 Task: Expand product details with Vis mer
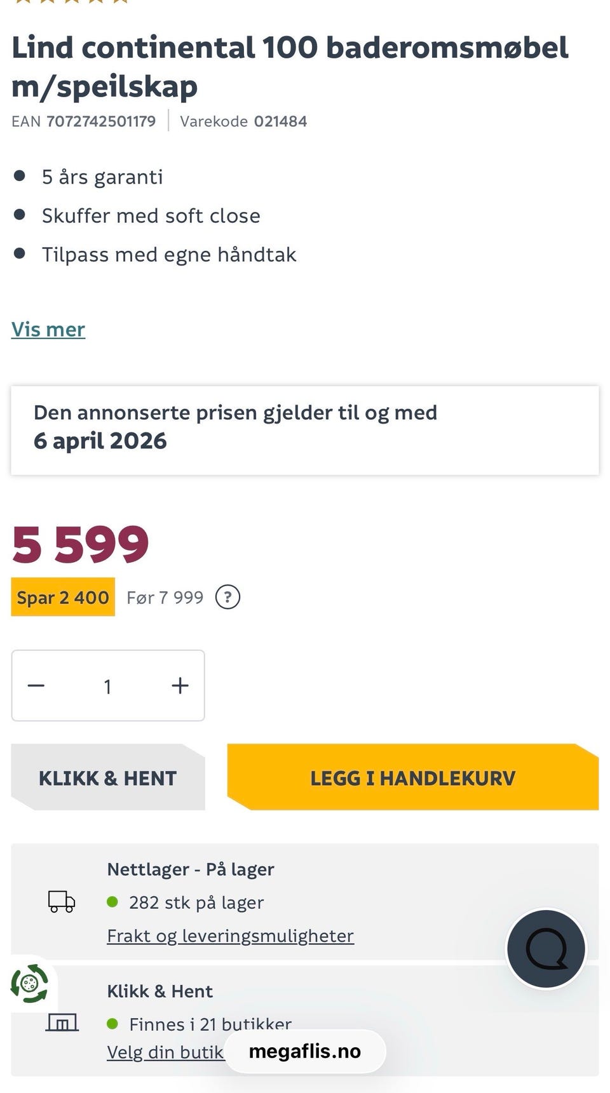click(x=48, y=330)
